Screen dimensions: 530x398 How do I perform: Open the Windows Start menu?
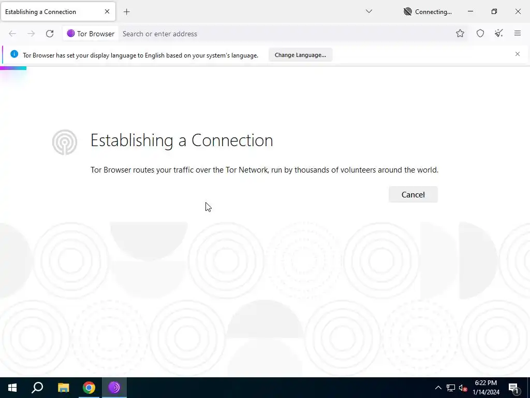(12, 388)
